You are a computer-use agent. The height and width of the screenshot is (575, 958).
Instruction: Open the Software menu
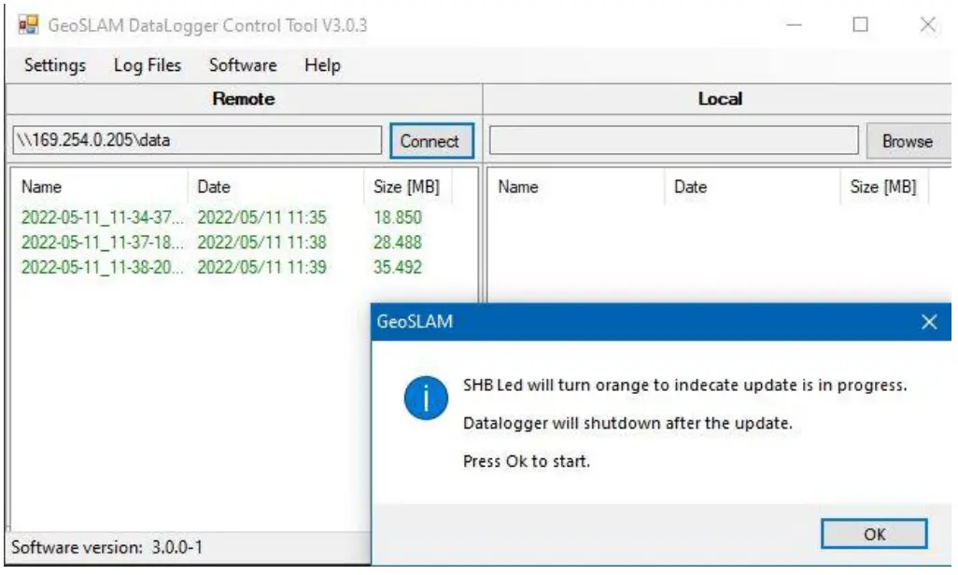pos(243,65)
